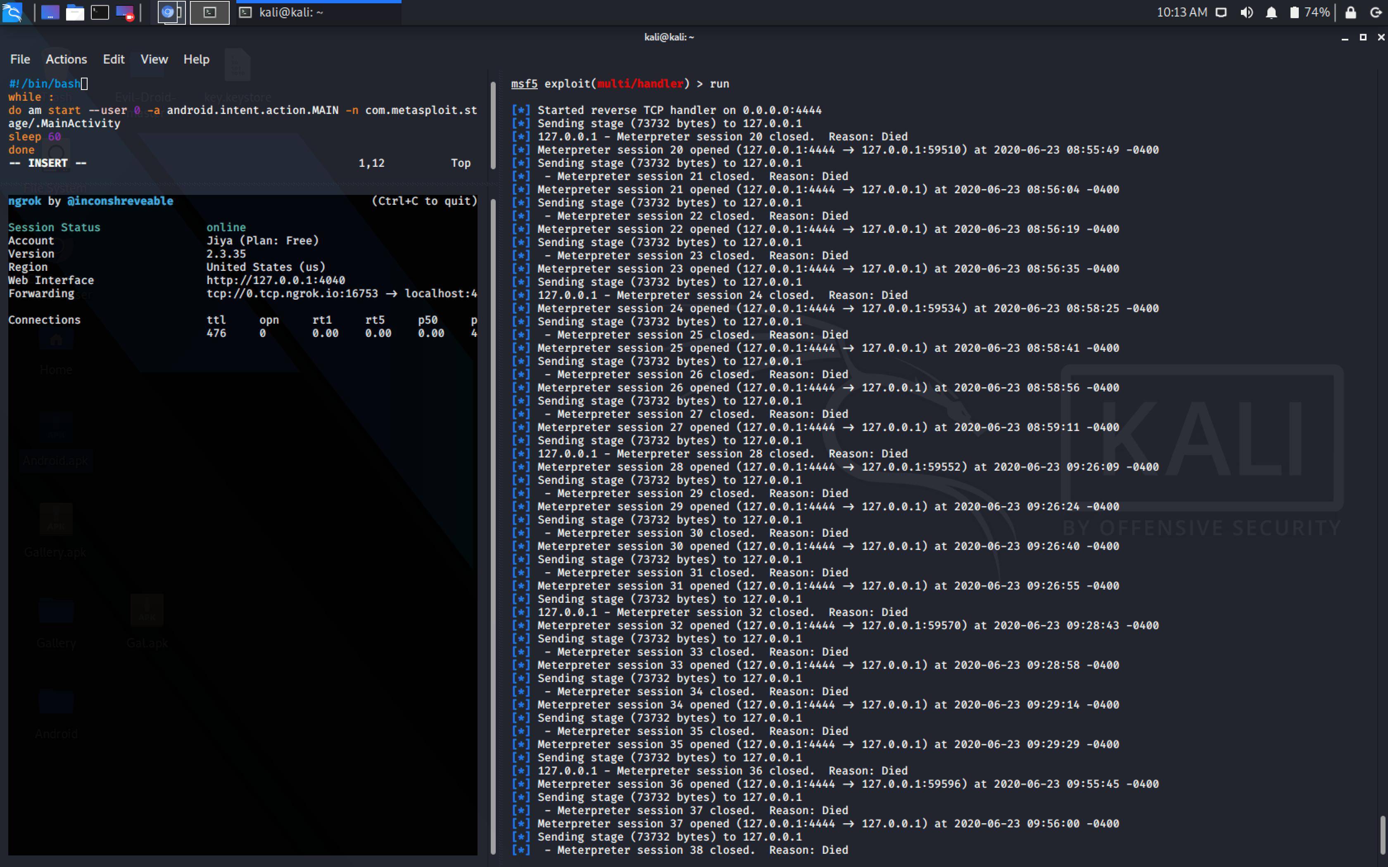This screenshot has height=867, width=1388.
Task: Click the battery 74% indicator
Action: click(x=1310, y=12)
